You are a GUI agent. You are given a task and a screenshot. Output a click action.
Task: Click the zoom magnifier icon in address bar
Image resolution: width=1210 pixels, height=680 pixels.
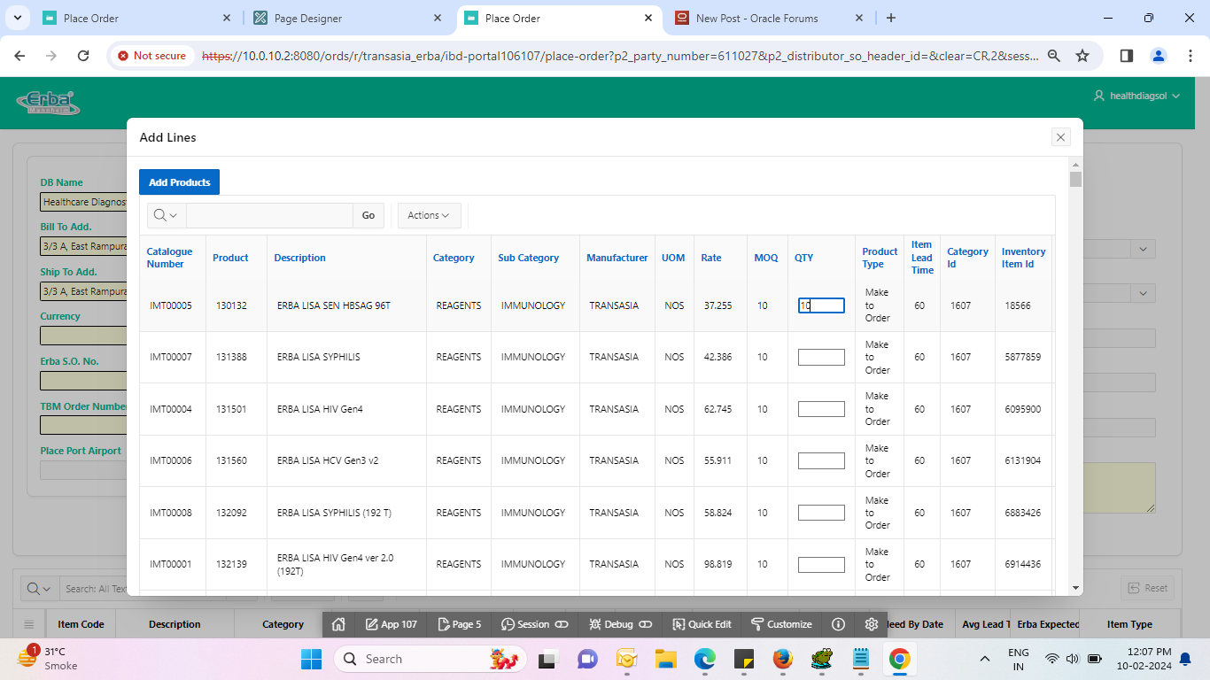point(1054,56)
